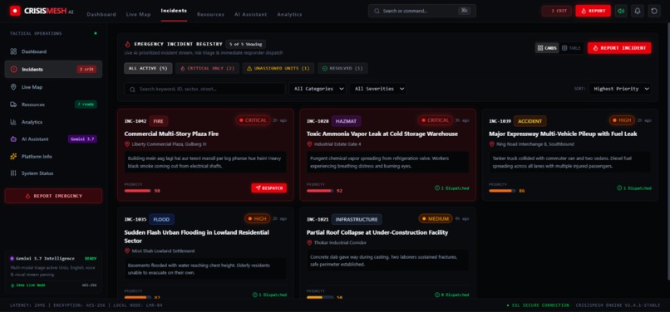Dispatch units to Commercial Plaza Fire
Image resolution: width=670 pixels, height=312 pixels.
point(268,188)
